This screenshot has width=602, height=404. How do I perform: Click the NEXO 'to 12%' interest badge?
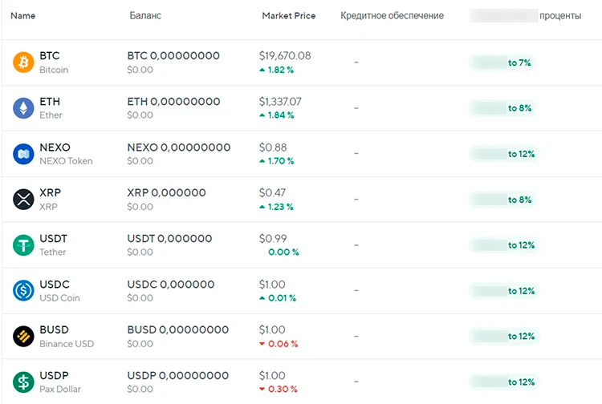pos(502,154)
